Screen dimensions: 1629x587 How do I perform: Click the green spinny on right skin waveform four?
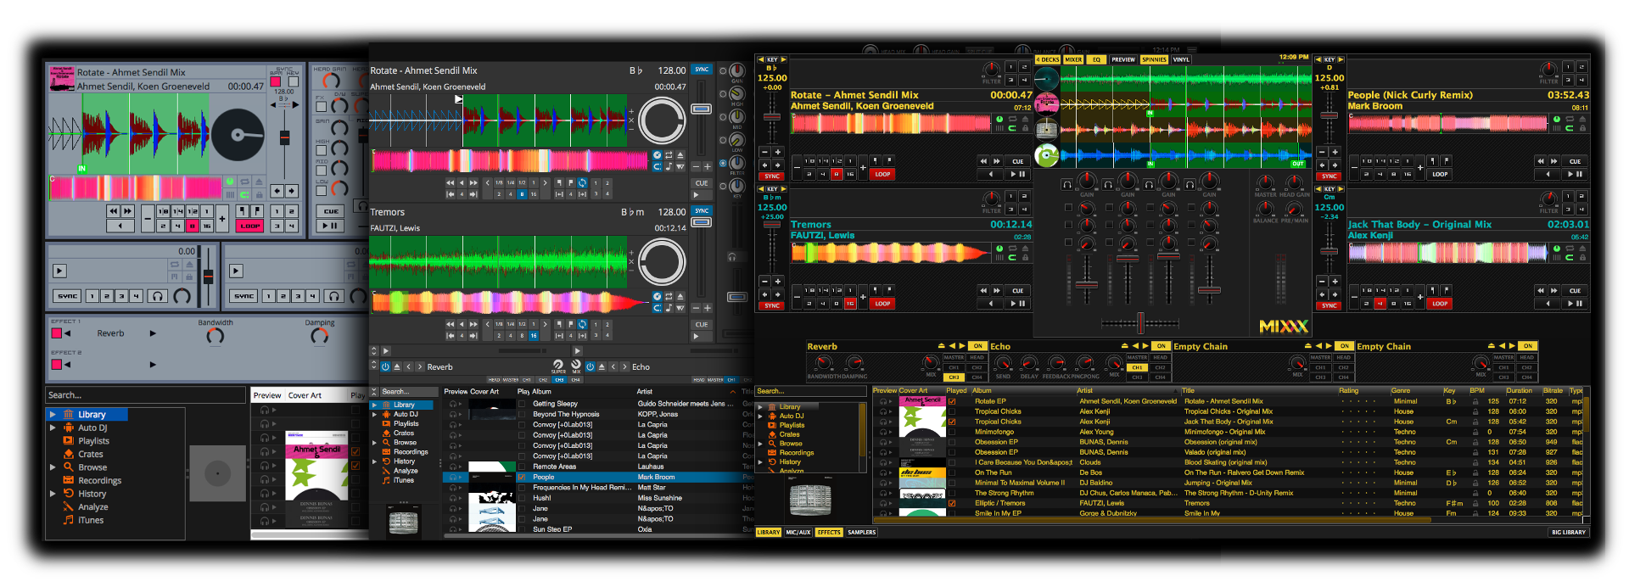click(1047, 156)
